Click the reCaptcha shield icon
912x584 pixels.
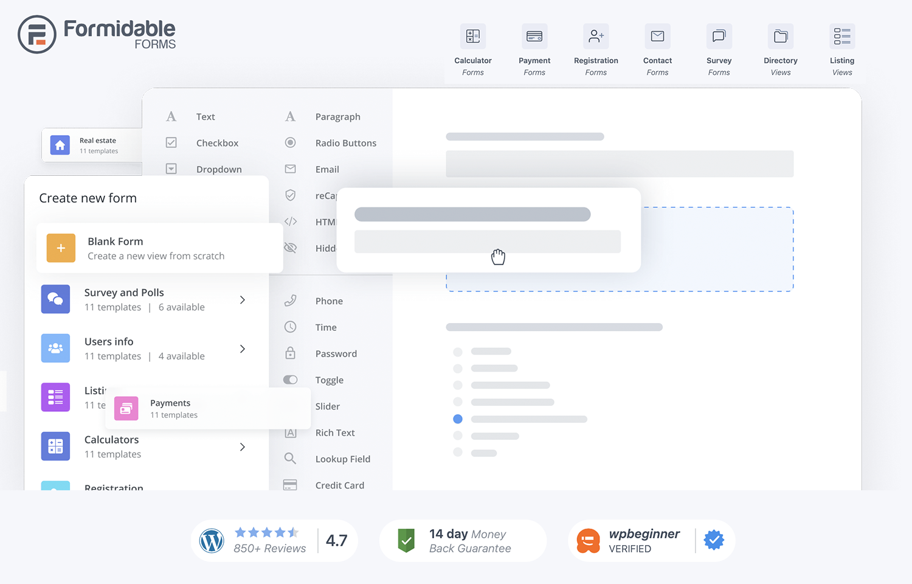coord(291,195)
